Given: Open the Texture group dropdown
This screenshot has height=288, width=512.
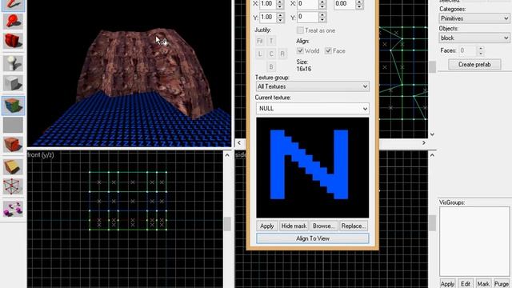Looking at the screenshot, I should [313, 86].
